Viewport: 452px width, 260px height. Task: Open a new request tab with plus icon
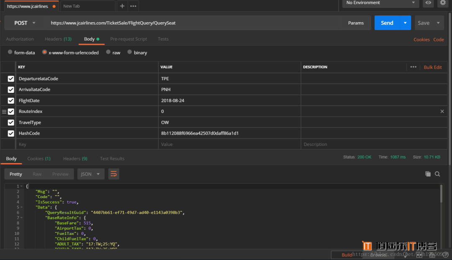[122, 6]
